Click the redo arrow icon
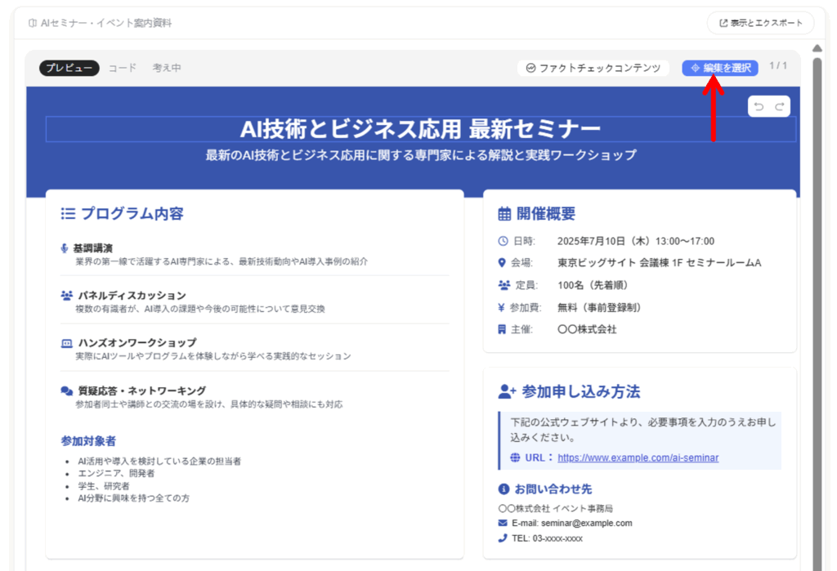 pyautogui.click(x=780, y=107)
